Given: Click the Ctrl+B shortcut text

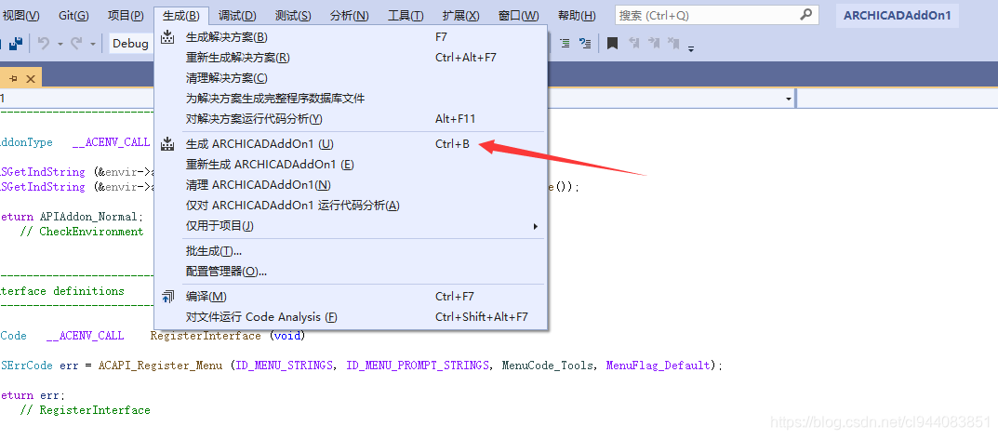Looking at the screenshot, I should (x=453, y=144).
